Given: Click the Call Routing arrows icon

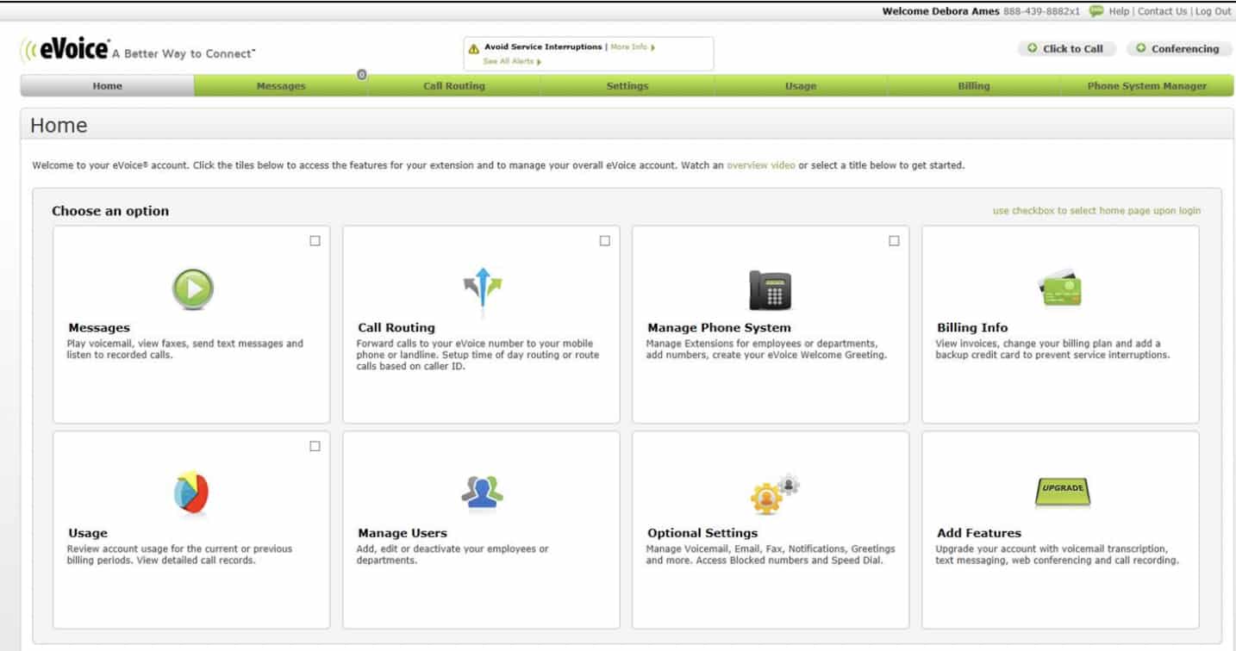Looking at the screenshot, I should tap(483, 288).
